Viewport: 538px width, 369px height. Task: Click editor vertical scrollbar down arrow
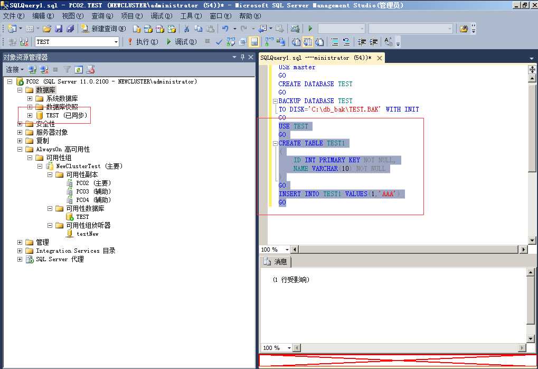click(532, 241)
